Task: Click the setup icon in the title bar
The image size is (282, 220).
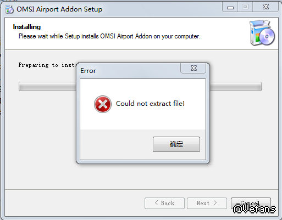Action: coord(9,9)
